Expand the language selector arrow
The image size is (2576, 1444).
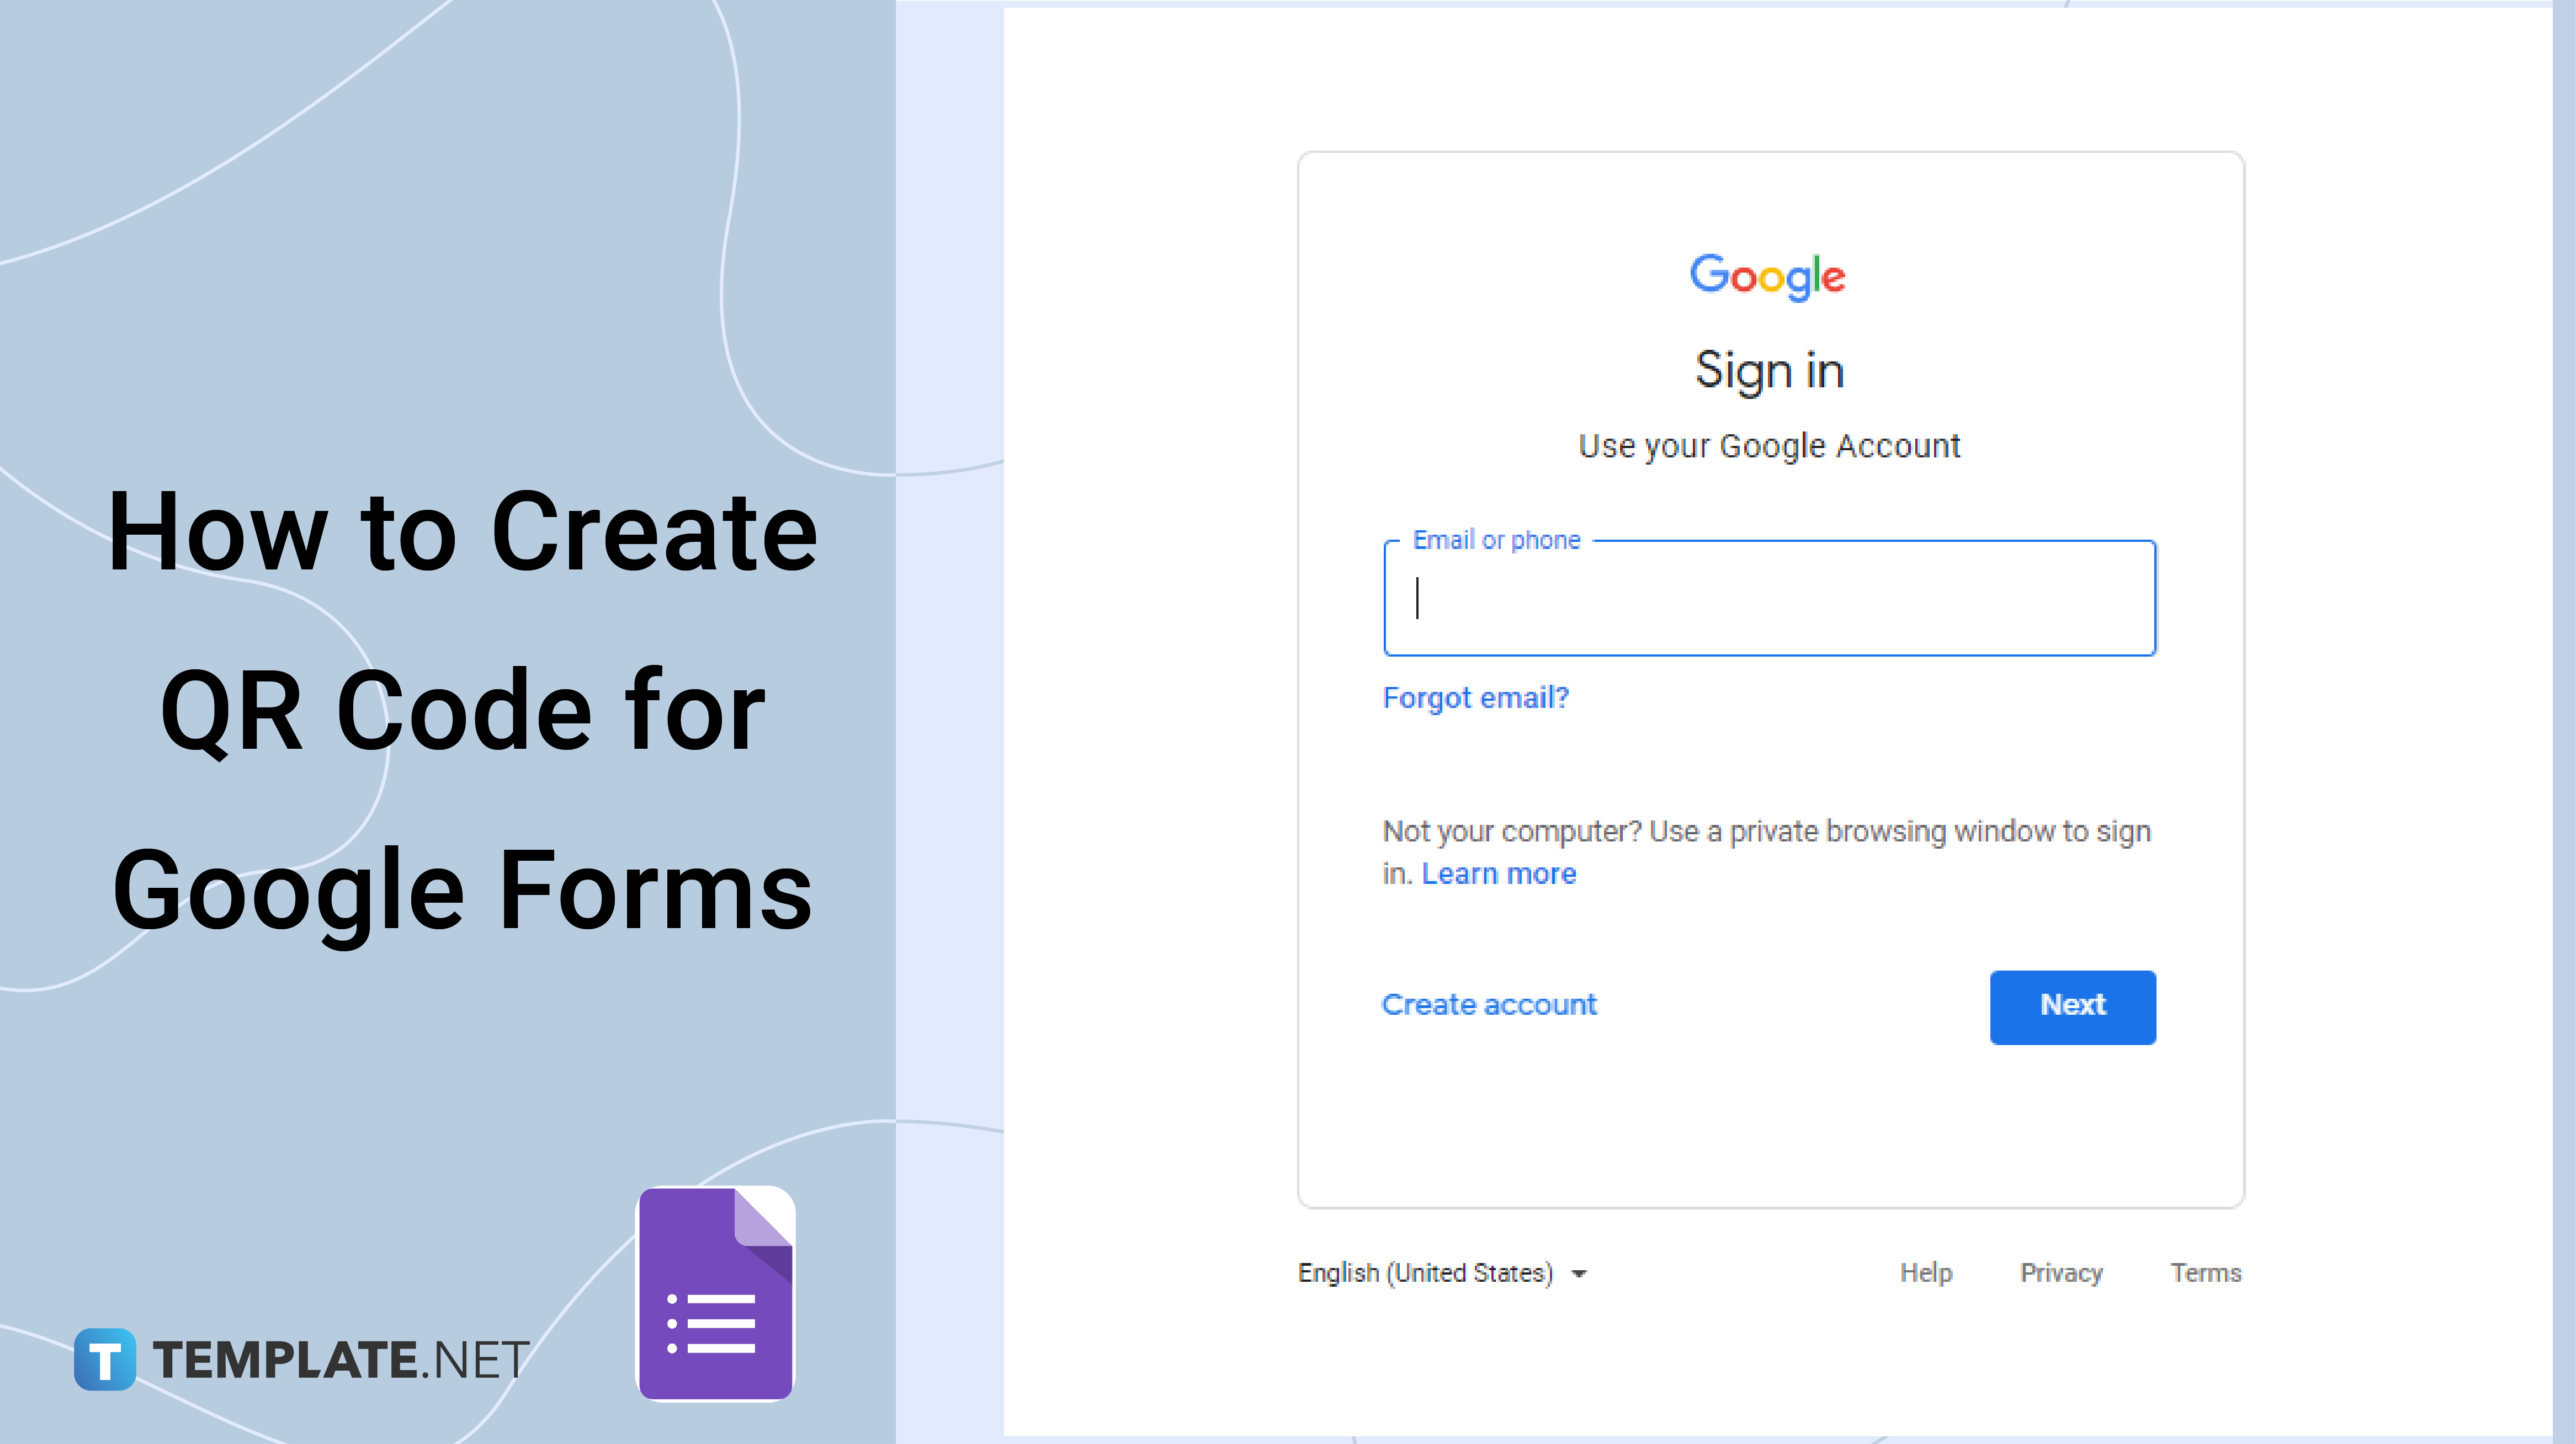(x=1584, y=1272)
